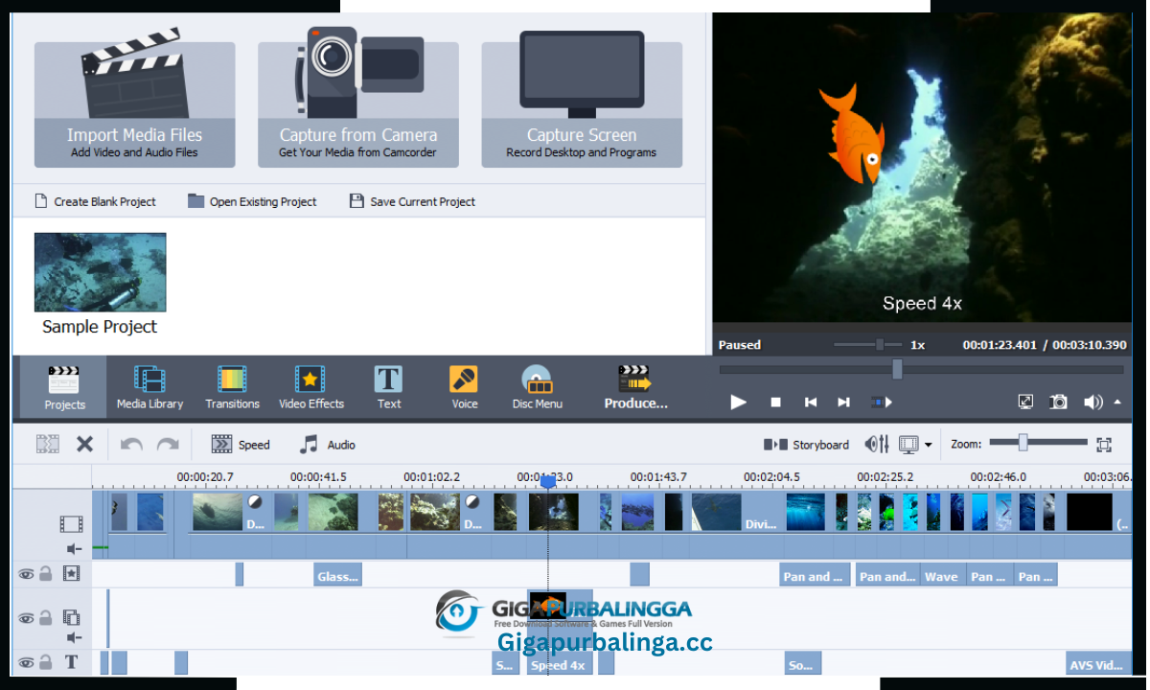Take a snapshot with camera icon
1150x690 pixels.
click(x=1058, y=402)
